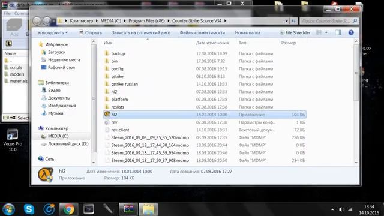Image resolution: width=384 pixels, height=216 pixels.
Task: Click Компьютер in address breadcrumb
Action: coord(82,21)
